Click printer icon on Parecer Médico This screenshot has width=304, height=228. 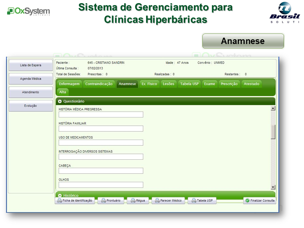tap(157, 200)
